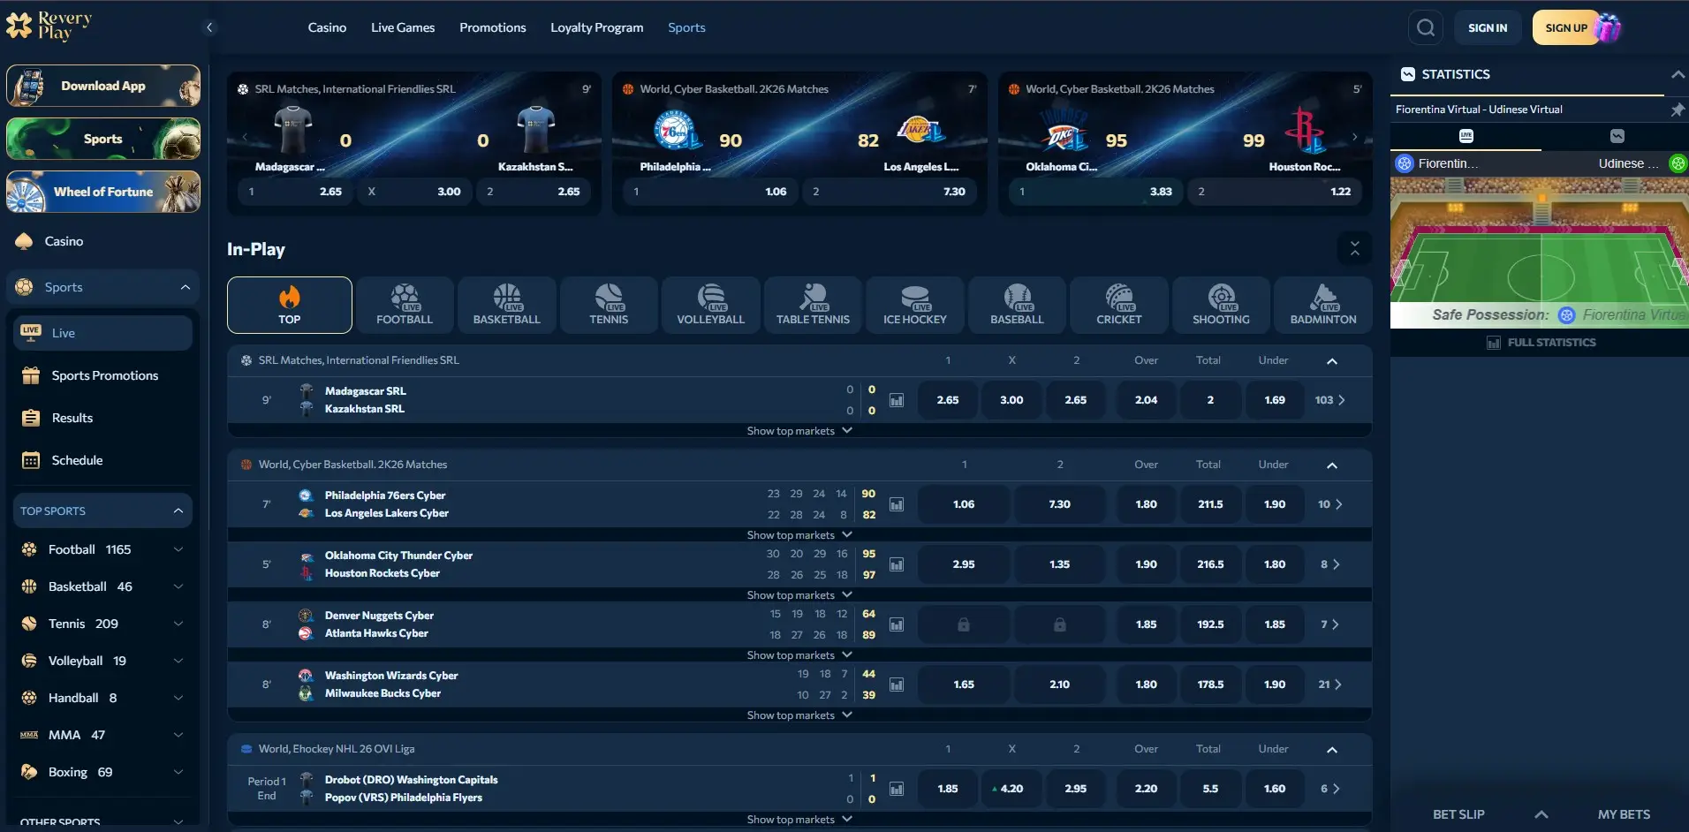Screen dimensions: 1689x832
Task: Pin the Fiorentina Virtual statistics match
Action: 1677,110
